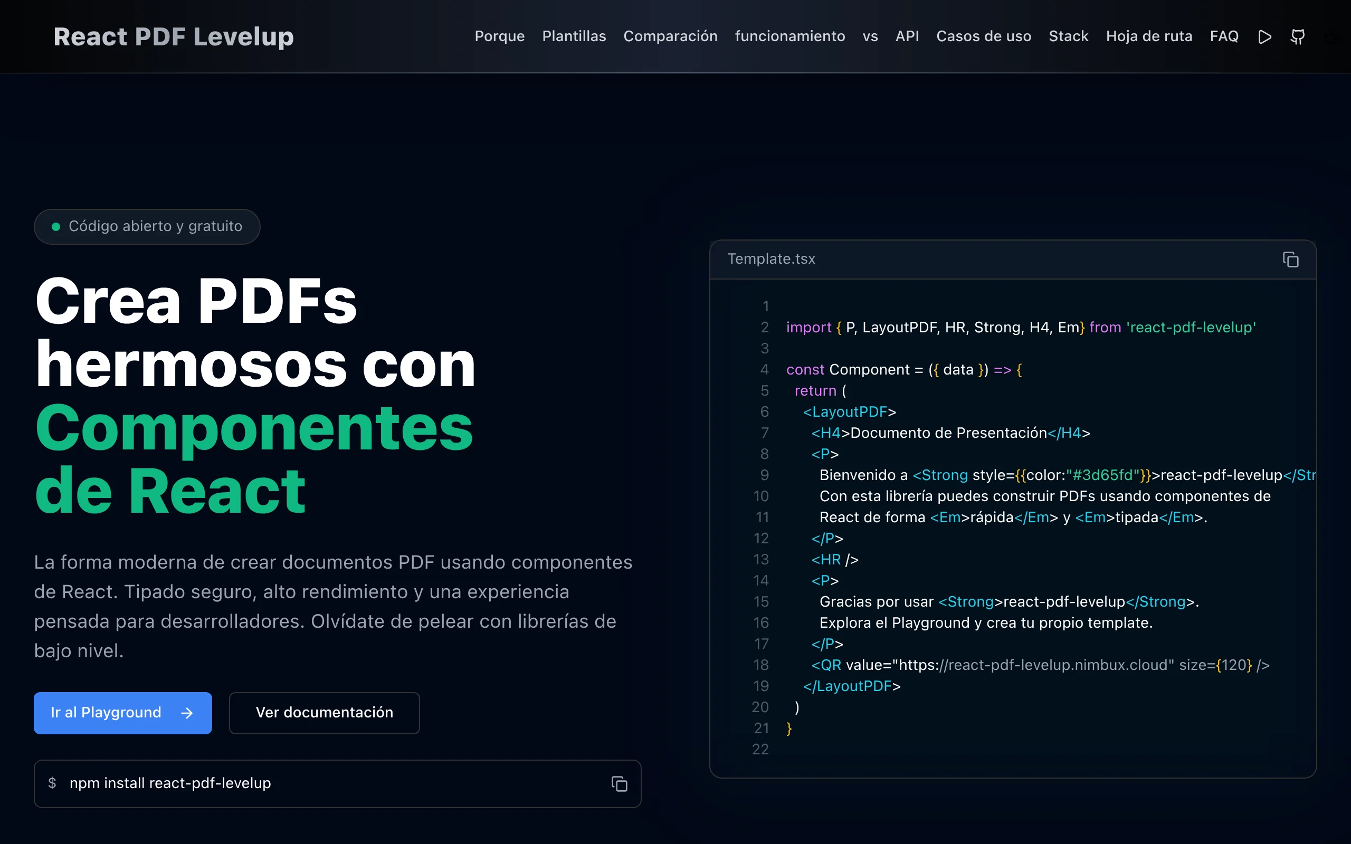Navigate to Casos de uso

pos(983,36)
